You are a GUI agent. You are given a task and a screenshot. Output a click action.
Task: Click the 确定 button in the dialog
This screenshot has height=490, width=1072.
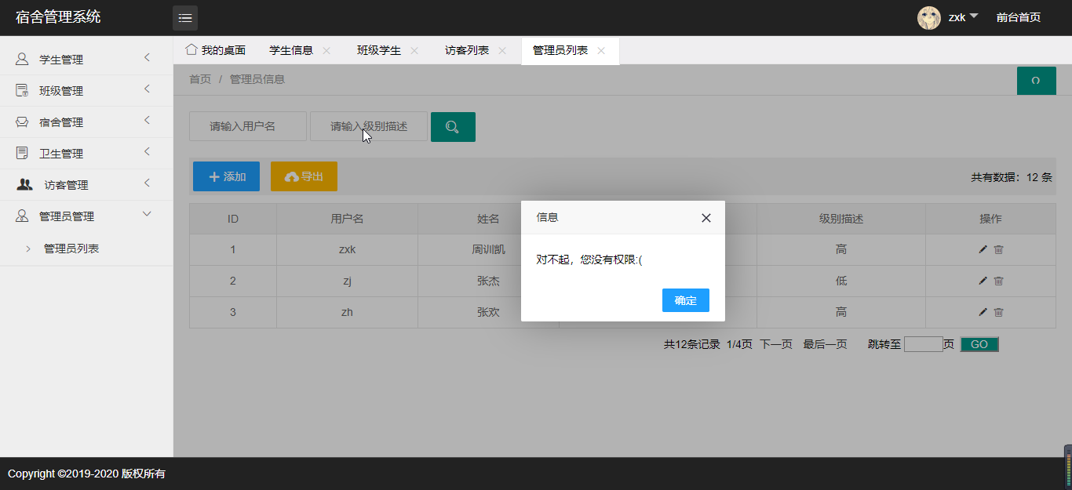(686, 300)
